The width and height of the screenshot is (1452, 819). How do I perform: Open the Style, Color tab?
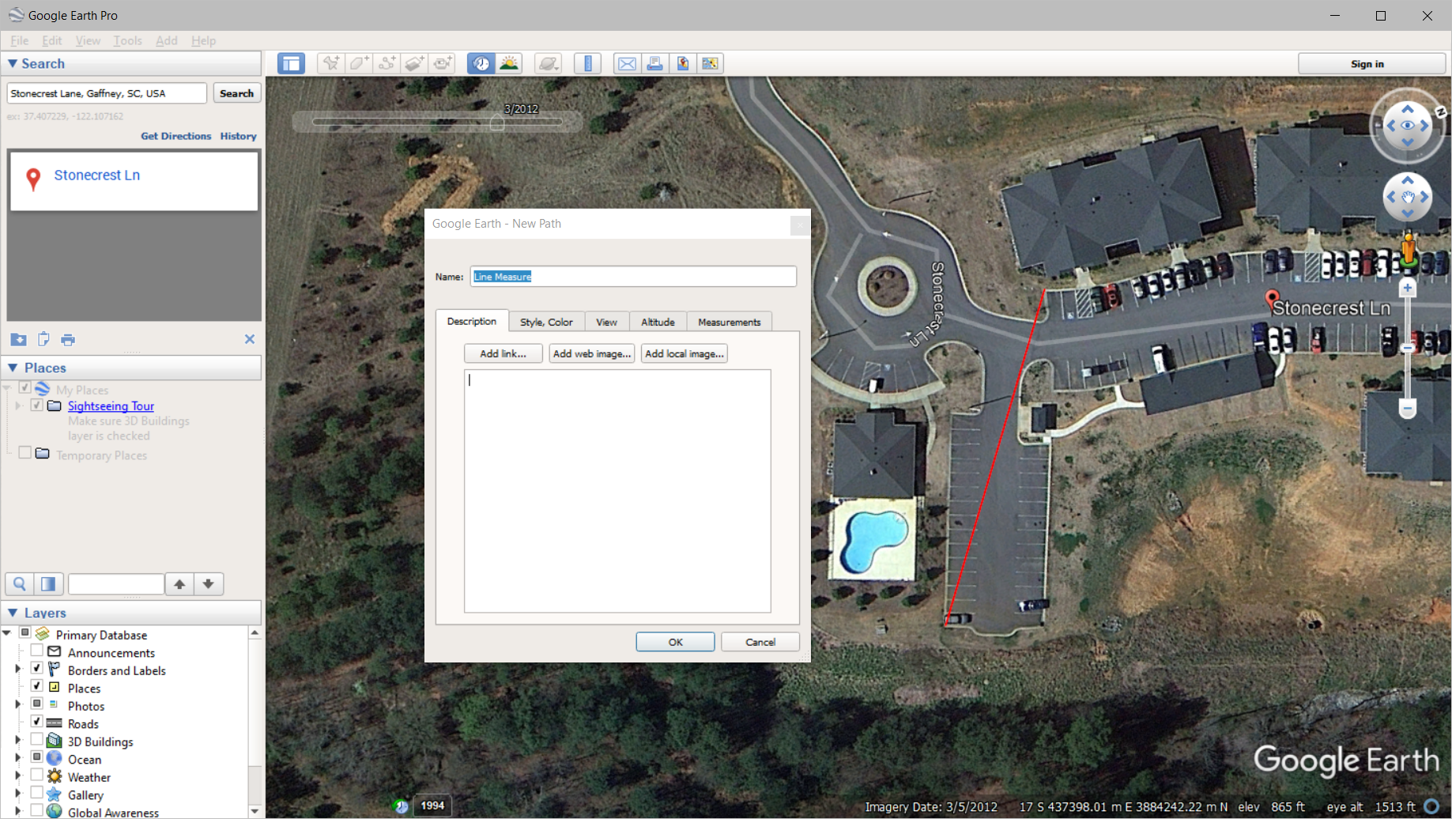(x=546, y=322)
